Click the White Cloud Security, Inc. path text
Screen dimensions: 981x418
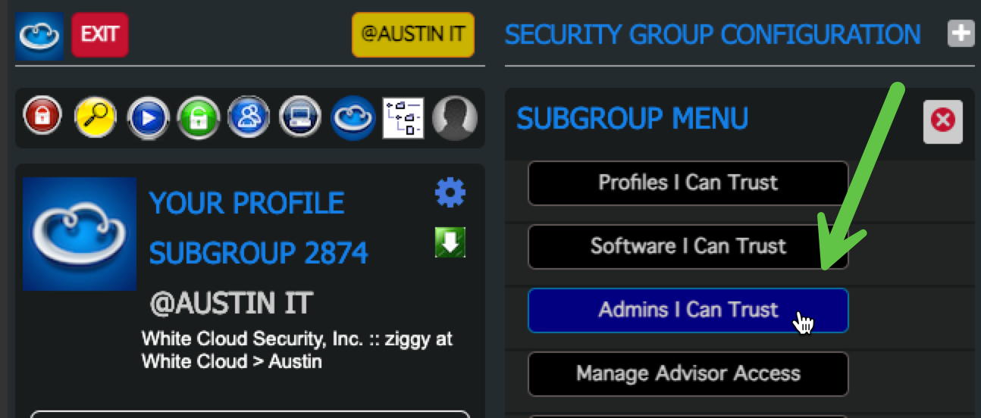point(297,349)
